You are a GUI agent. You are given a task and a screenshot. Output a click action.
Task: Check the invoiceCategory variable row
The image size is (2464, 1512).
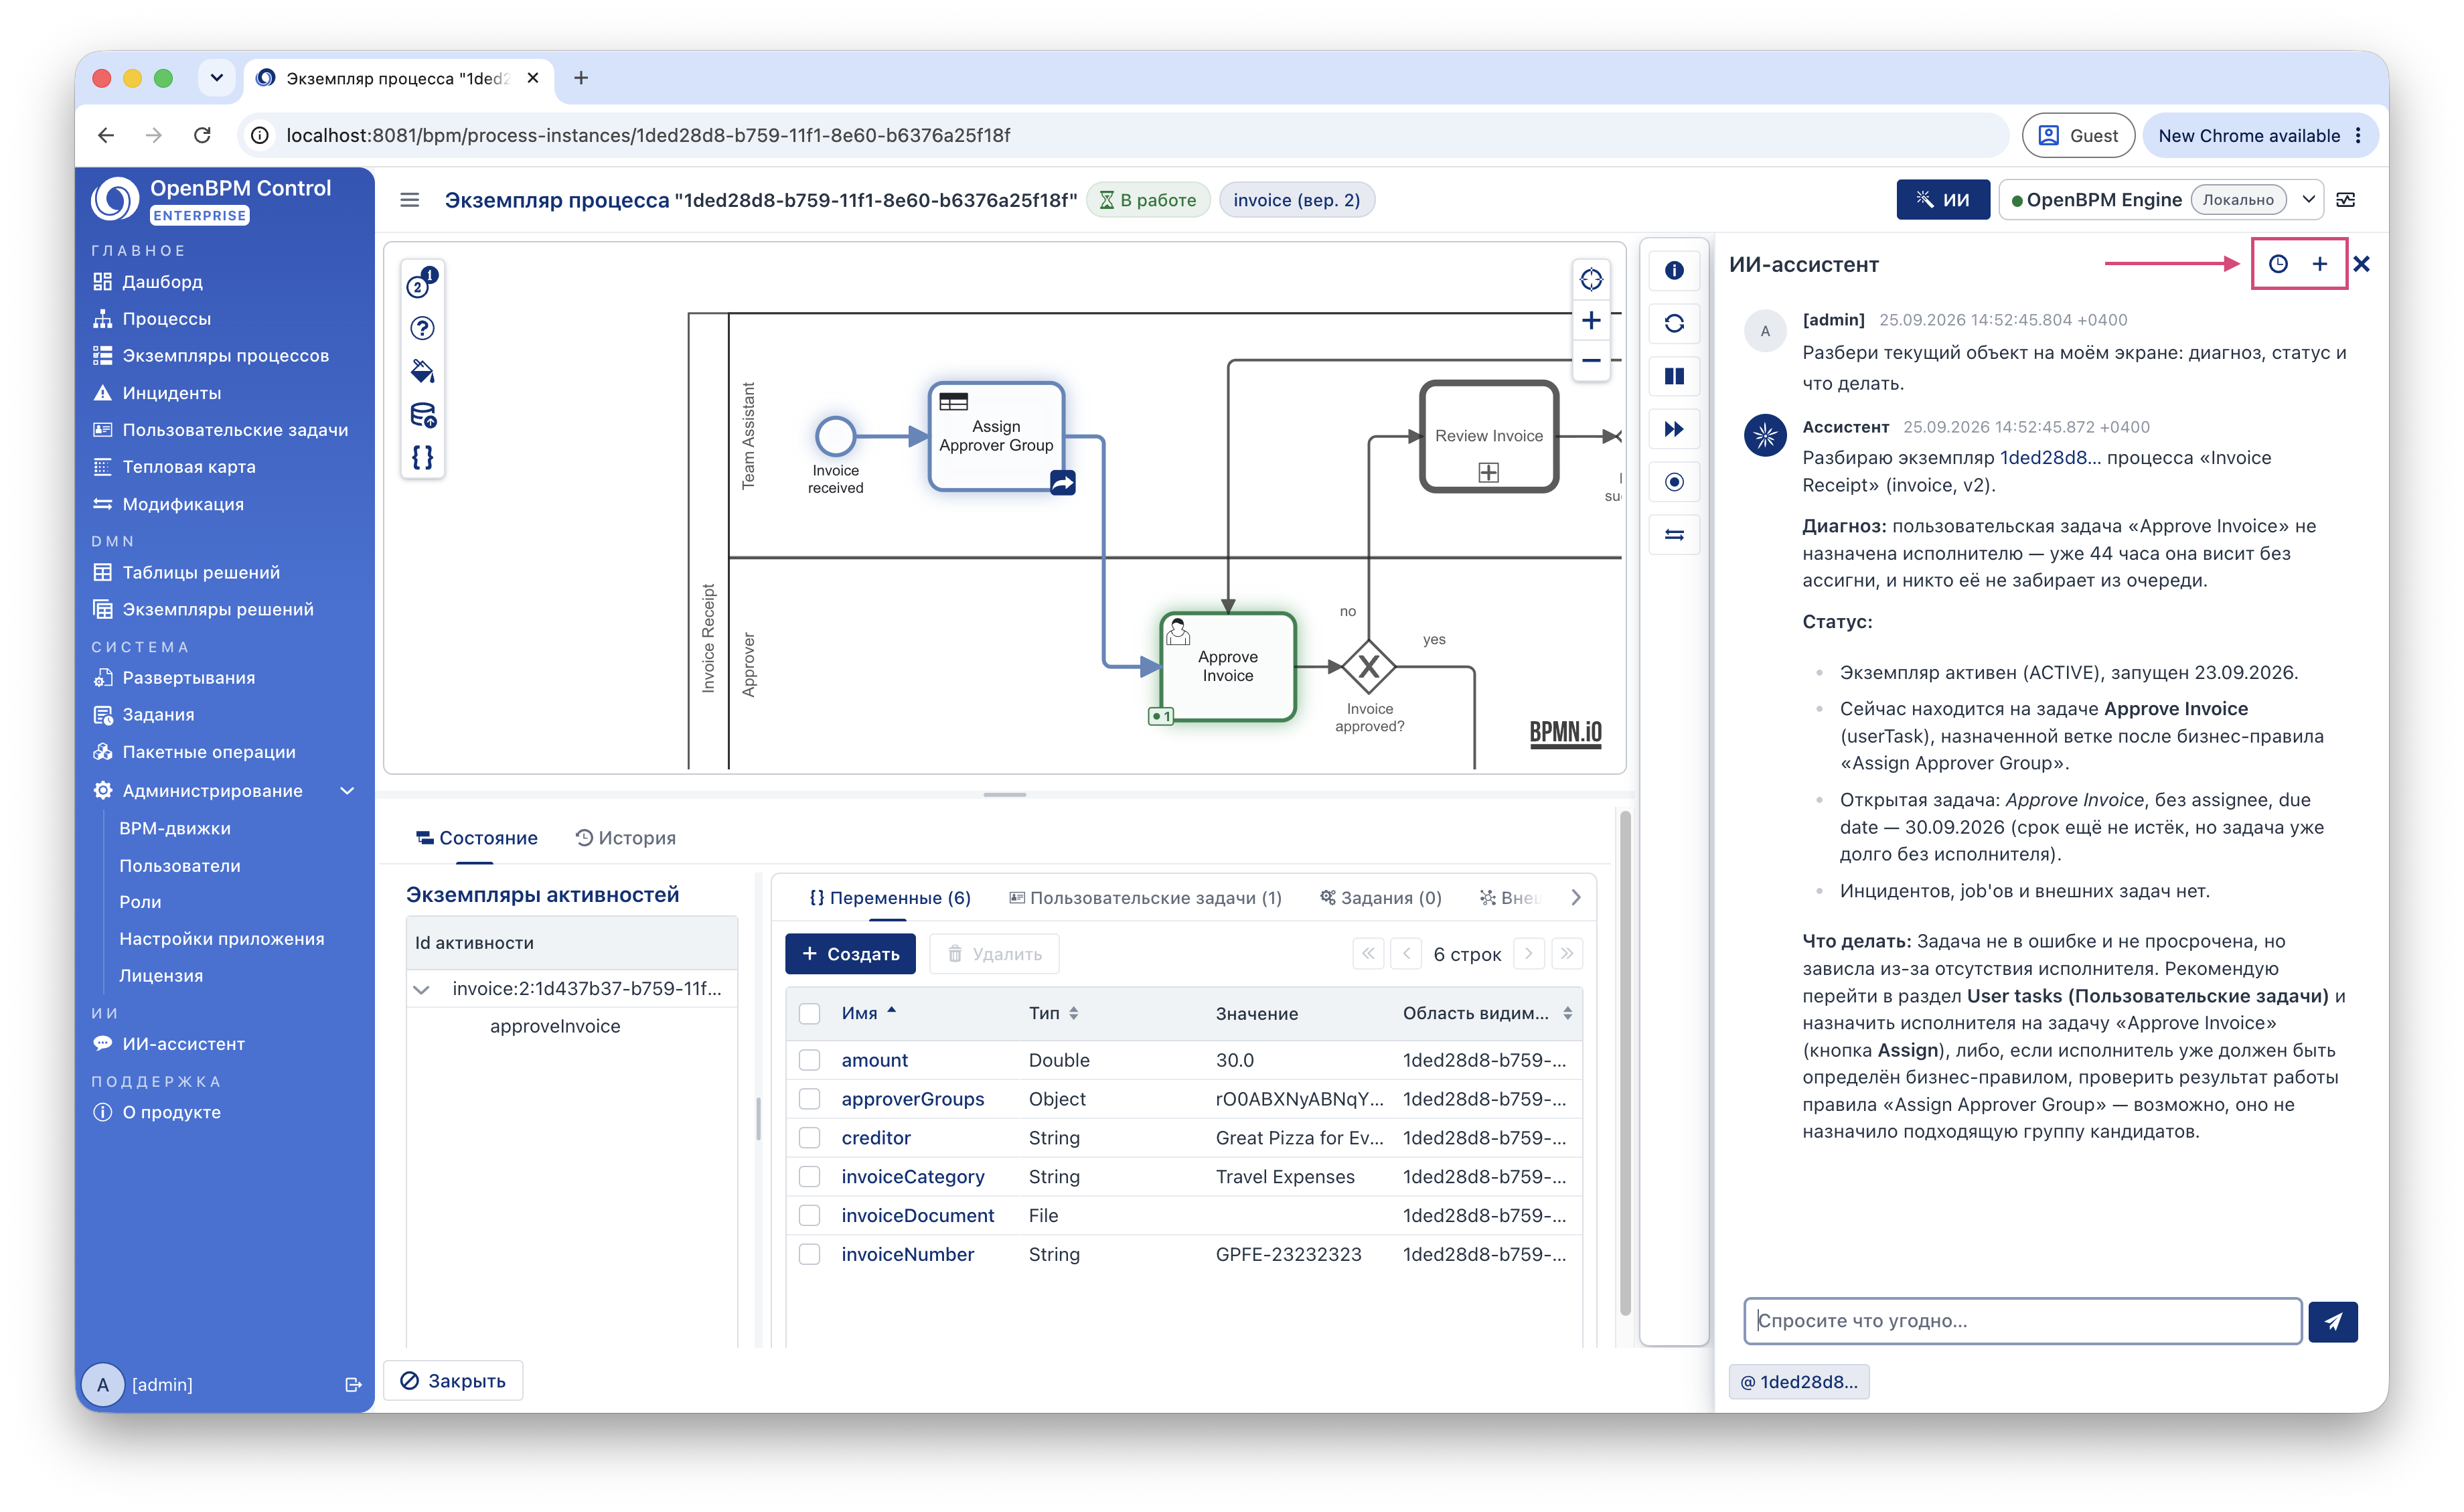click(809, 1177)
